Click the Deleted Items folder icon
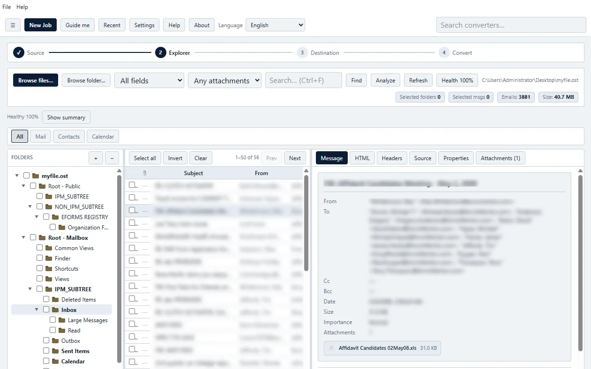Viewport: 591px width, 369px height. point(55,300)
